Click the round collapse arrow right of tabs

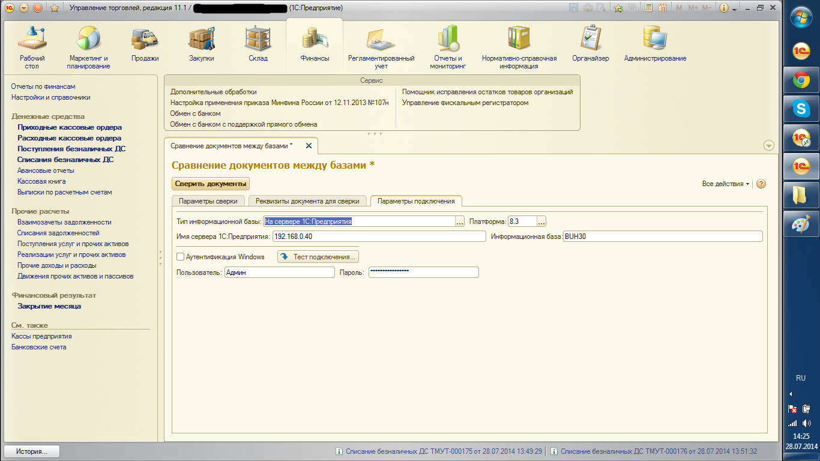[x=769, y=145]
